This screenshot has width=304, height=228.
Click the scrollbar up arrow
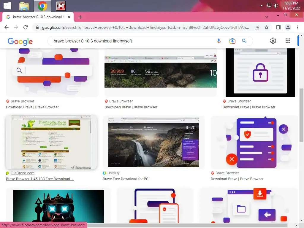click(301, 36)
